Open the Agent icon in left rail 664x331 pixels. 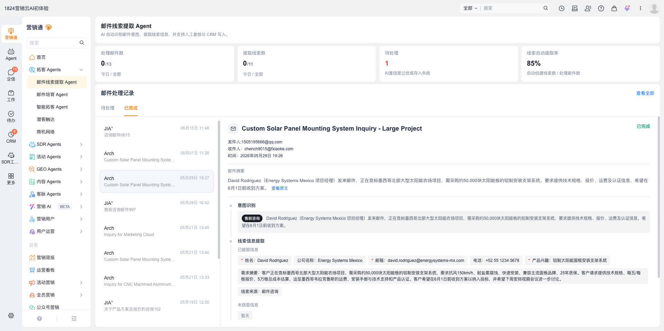pos(11,54)
